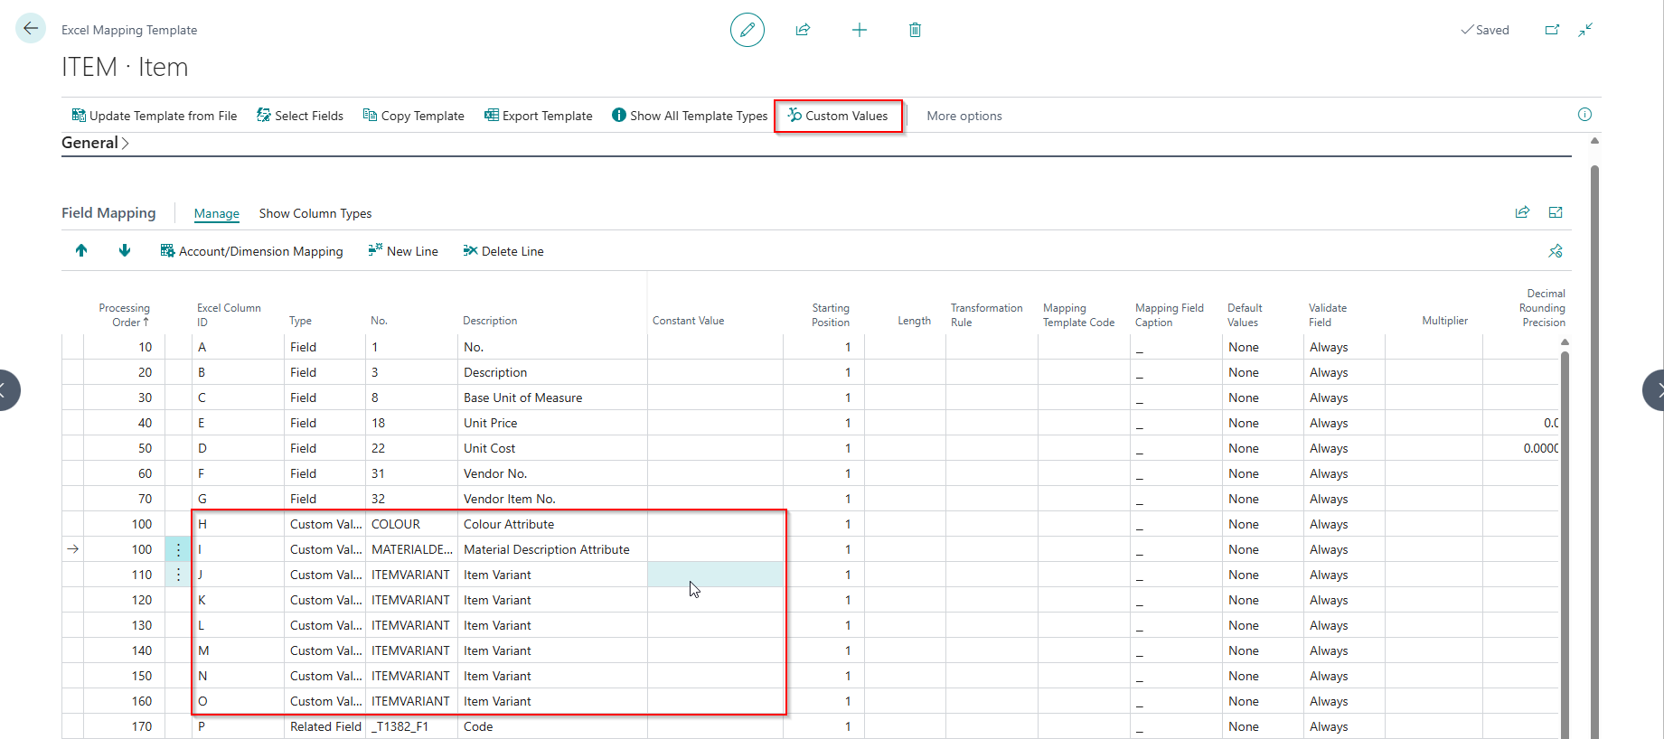1664x739 pixels.
Task: Select the Base Unit of Measure cell
Action: click(551, 398)
